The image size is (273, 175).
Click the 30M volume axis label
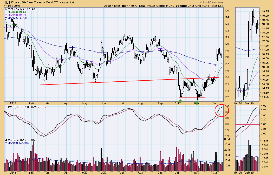[226, 139]
